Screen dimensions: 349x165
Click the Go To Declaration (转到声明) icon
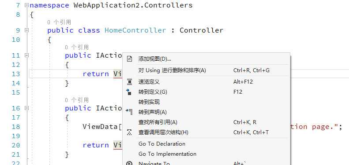click(129, 112)
